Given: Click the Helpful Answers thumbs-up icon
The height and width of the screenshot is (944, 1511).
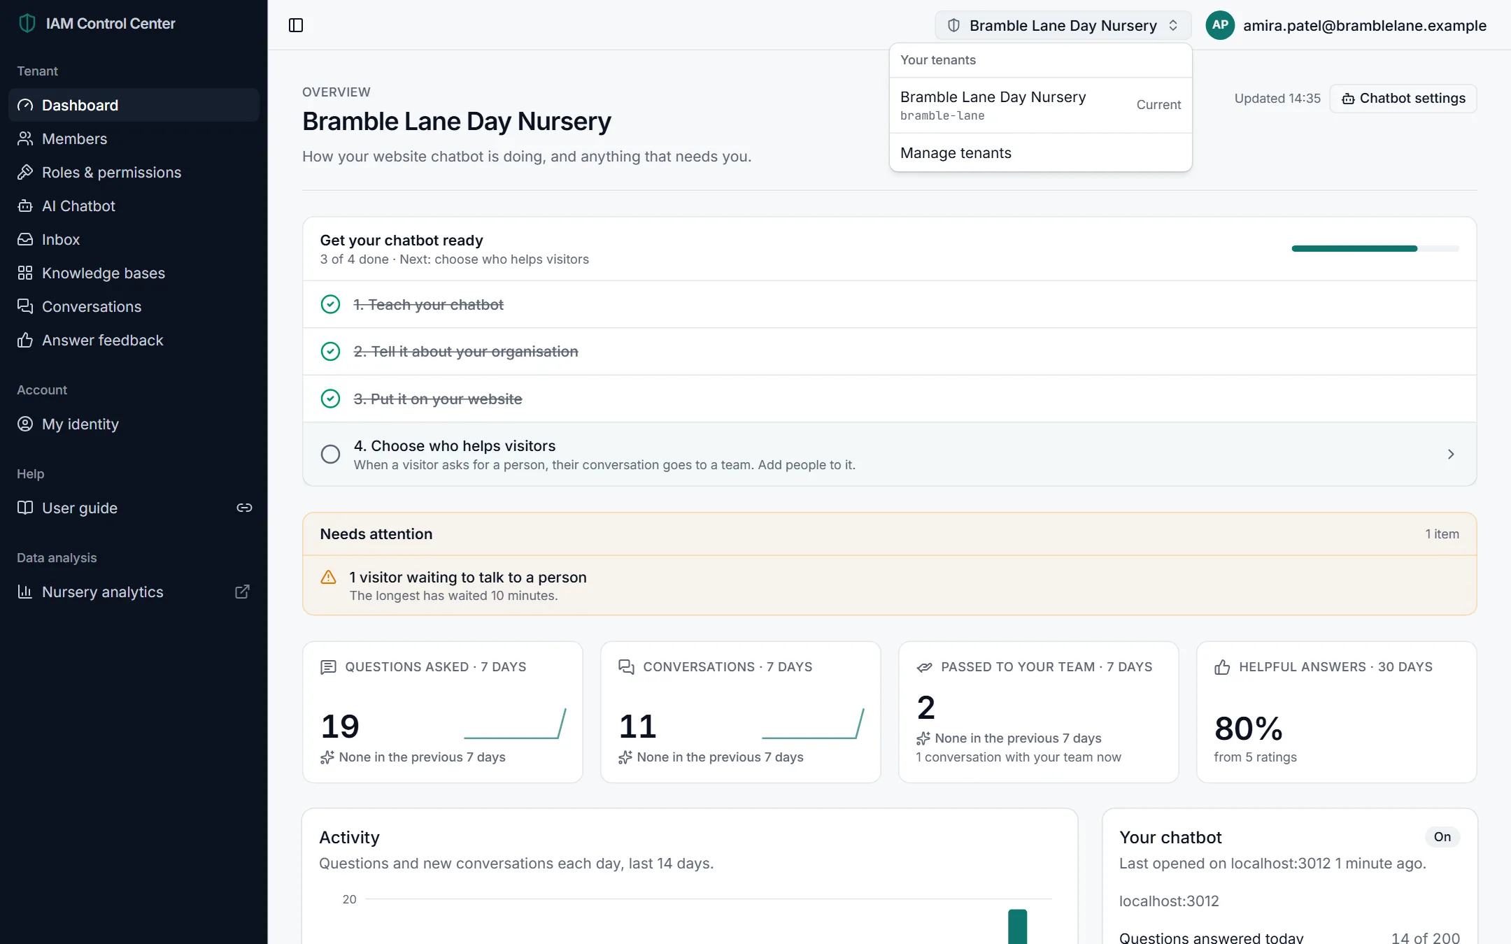Looking at the screenshot, I should [1222, 667].
